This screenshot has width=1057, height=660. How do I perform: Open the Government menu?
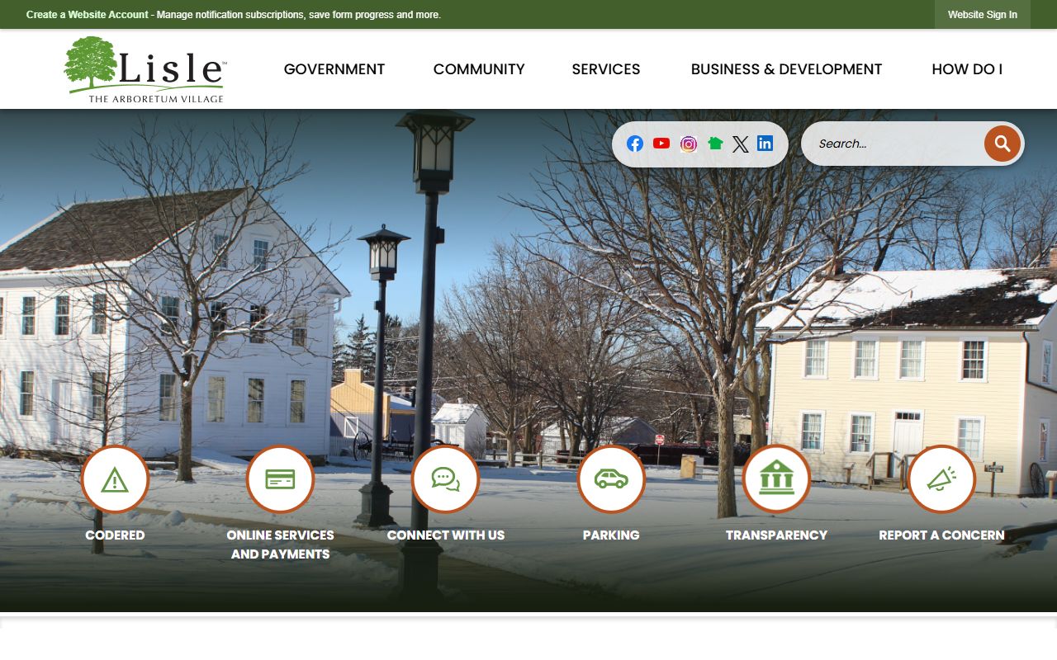[x=334, y=69]
